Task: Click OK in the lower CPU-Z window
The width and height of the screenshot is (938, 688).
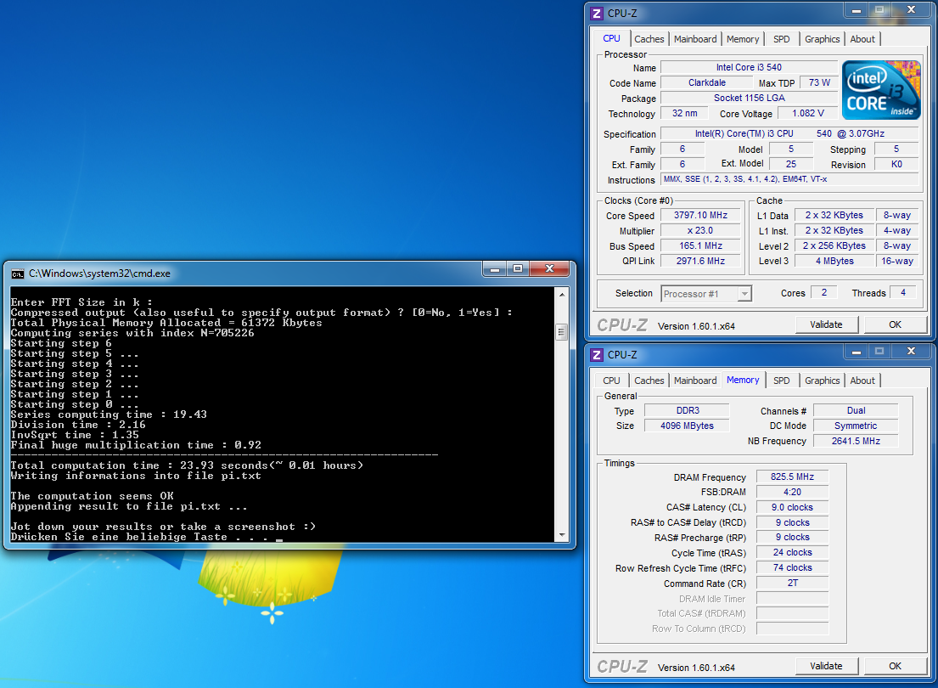Action: click(x=895, y=666)
